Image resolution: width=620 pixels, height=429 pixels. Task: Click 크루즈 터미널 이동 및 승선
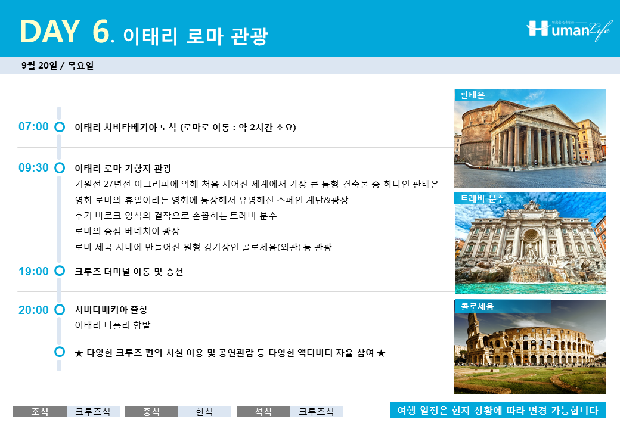click(129, 272)
